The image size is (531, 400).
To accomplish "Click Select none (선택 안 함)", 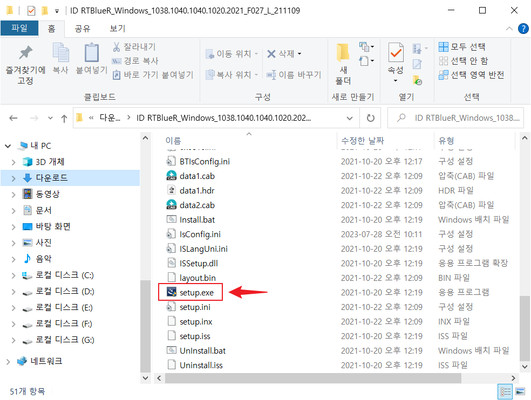I will pos(463,61).
